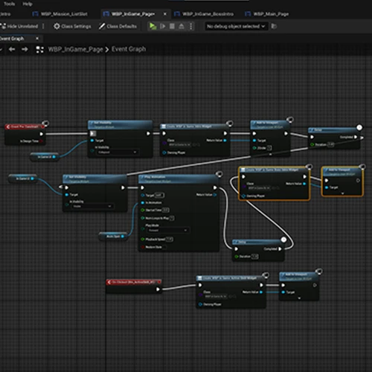Expand the selected Add to Viewport node's chevron
This screenshot has height=372, width=372.
[x=342, y=193]
